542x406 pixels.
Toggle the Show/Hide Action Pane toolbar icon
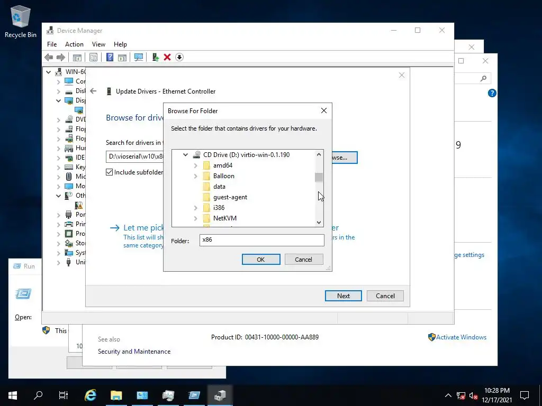click(x=122, y=57)
